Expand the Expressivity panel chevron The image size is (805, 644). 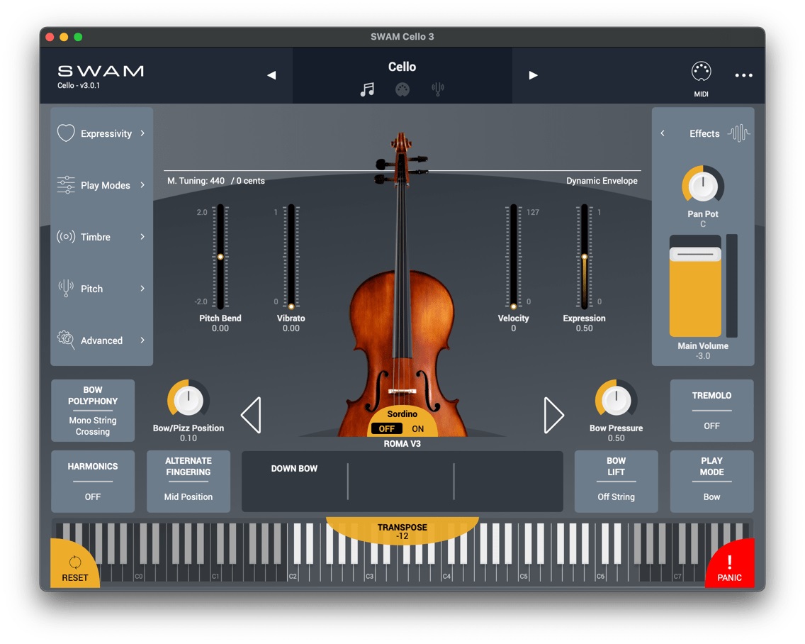point(142,133)
